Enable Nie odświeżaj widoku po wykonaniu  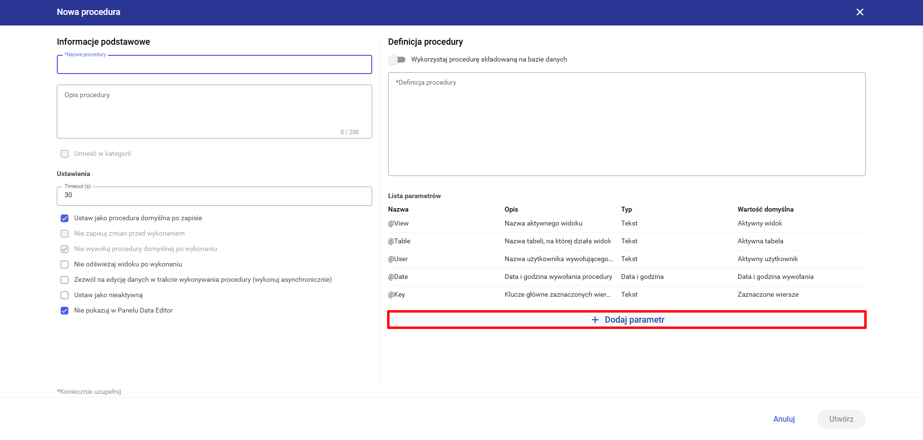(65, 264)
